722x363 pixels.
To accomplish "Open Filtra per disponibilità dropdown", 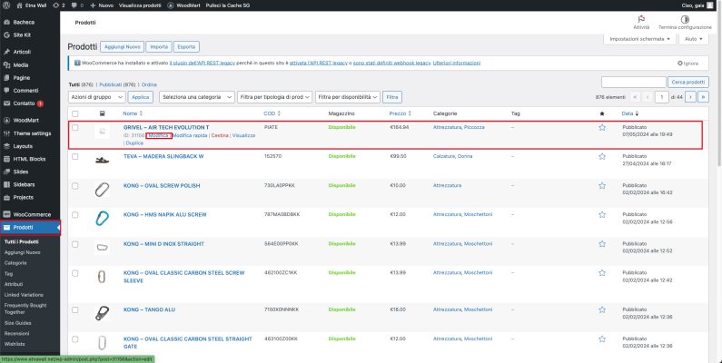I will point(348,97).
